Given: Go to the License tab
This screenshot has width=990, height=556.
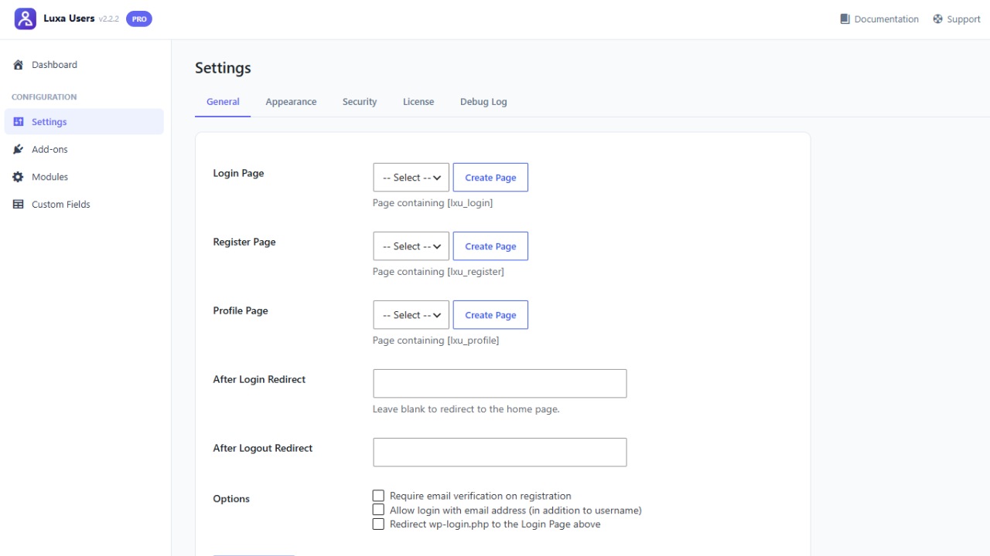Looking at the screenshot, I should (418, 102).
